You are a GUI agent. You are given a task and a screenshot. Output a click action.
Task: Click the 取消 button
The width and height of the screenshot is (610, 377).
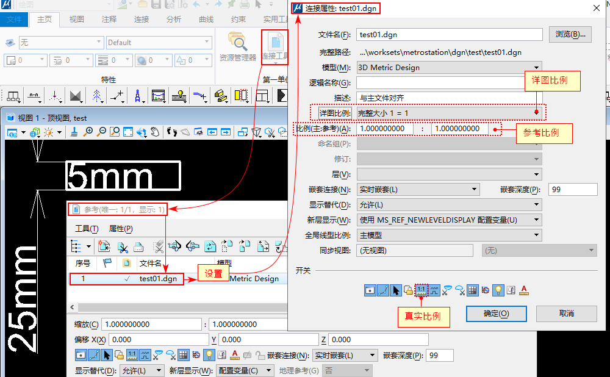[567, 314]
